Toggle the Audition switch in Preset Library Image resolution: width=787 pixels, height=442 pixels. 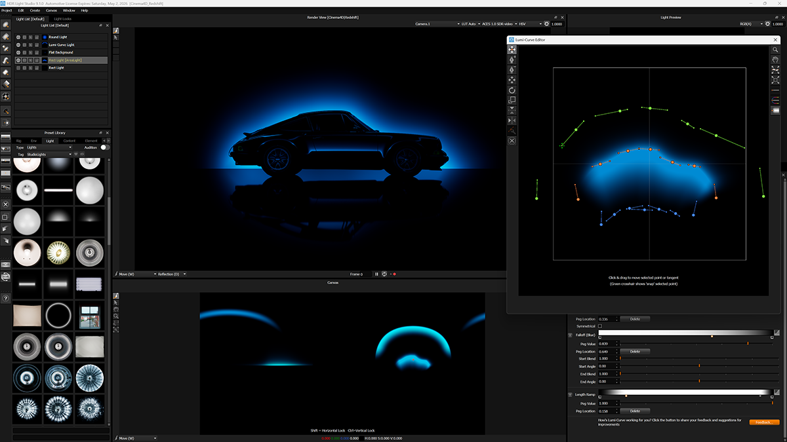pos(104,147)
